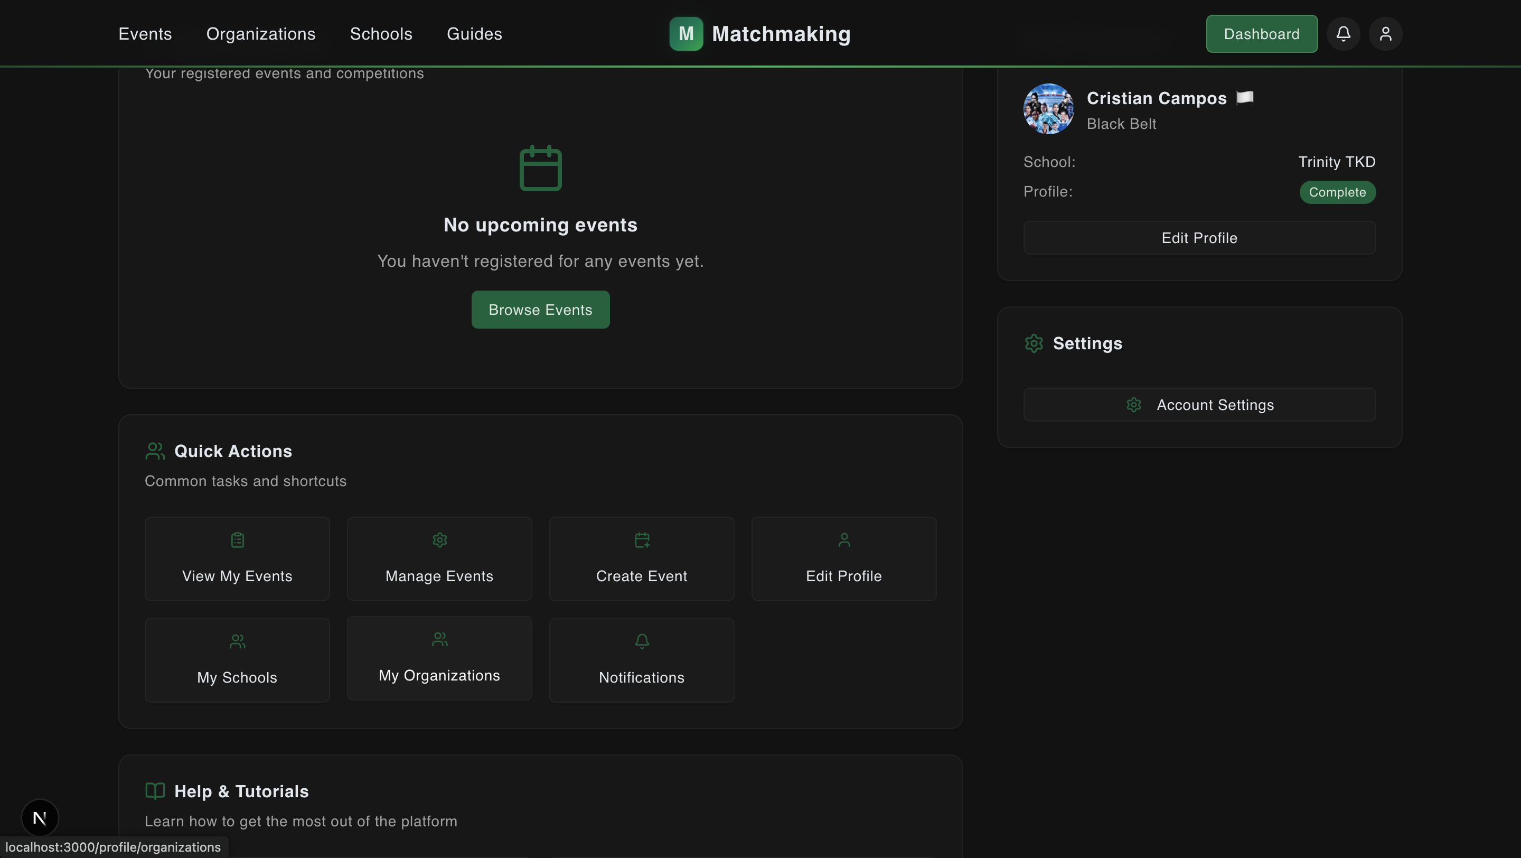Open the notifications bell in the header
The height and width of the screenshot is (858, 1521).
point(1343,34)
